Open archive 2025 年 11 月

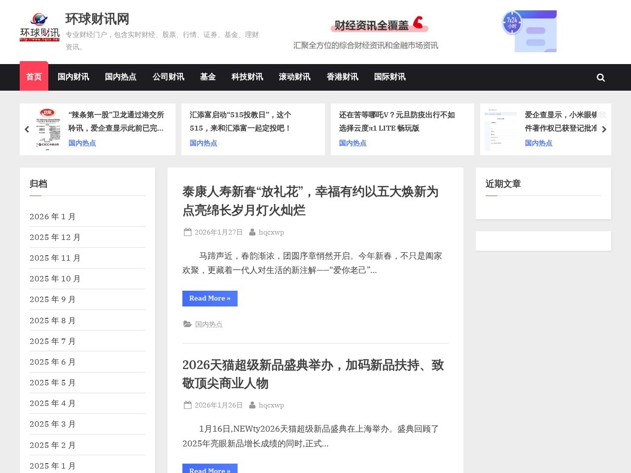tap(55, 258)
